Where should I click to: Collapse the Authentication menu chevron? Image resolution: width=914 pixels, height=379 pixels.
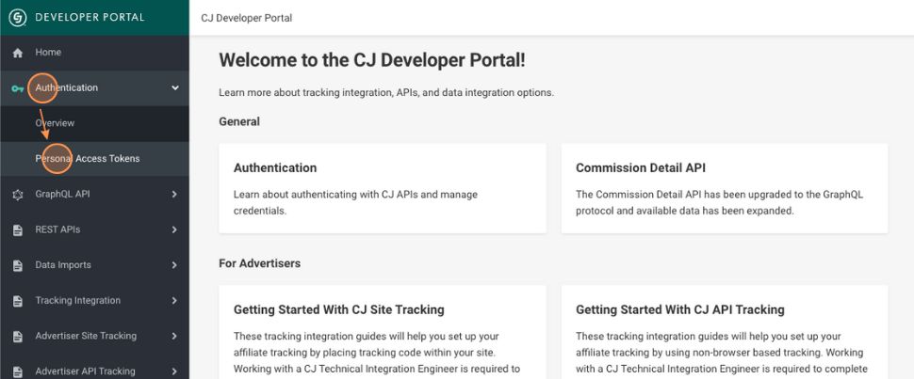pyautogui.click(x=174, y=88)
